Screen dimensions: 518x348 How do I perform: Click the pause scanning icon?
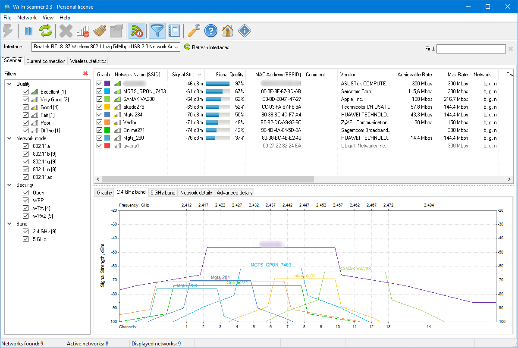(x=29, y=31)
